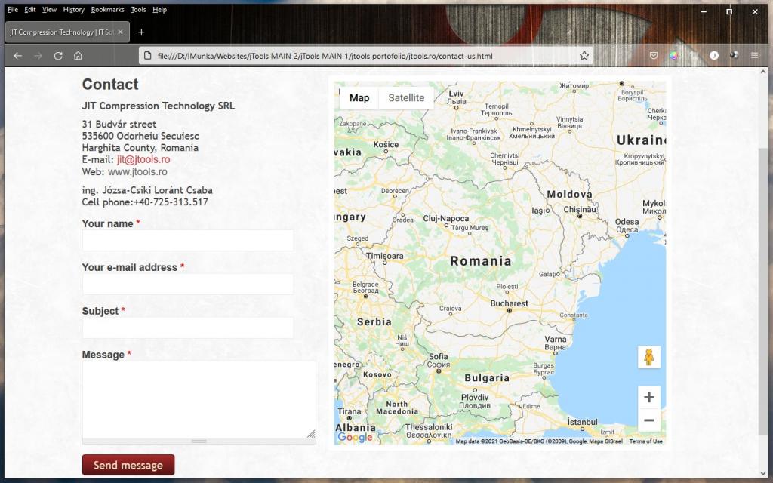
Task: Click the Street View pegman icon
Action: tap(648, 357)
